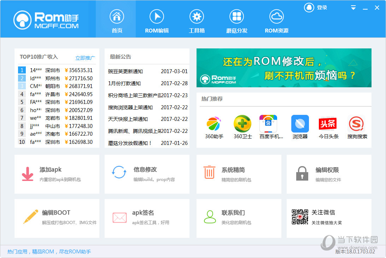Switch to the ROM编辑 tab

pyautogui.click(x=157, y=22)
